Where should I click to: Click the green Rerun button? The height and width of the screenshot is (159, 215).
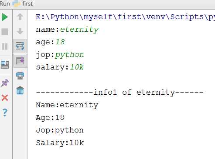(x=5, y=17)
